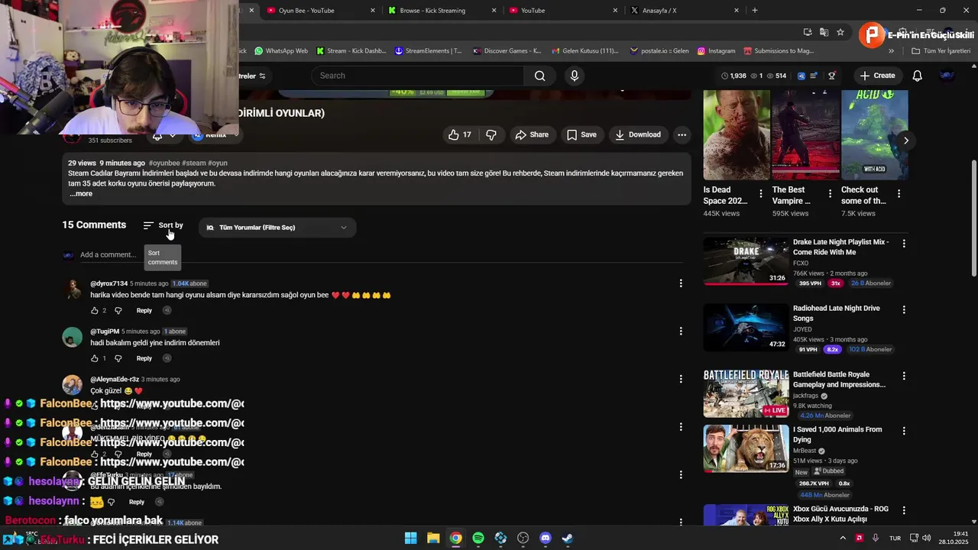Open more actions three-dot menu beside Download
This screenshot has width=978, height=550.
tap(682, 134)
